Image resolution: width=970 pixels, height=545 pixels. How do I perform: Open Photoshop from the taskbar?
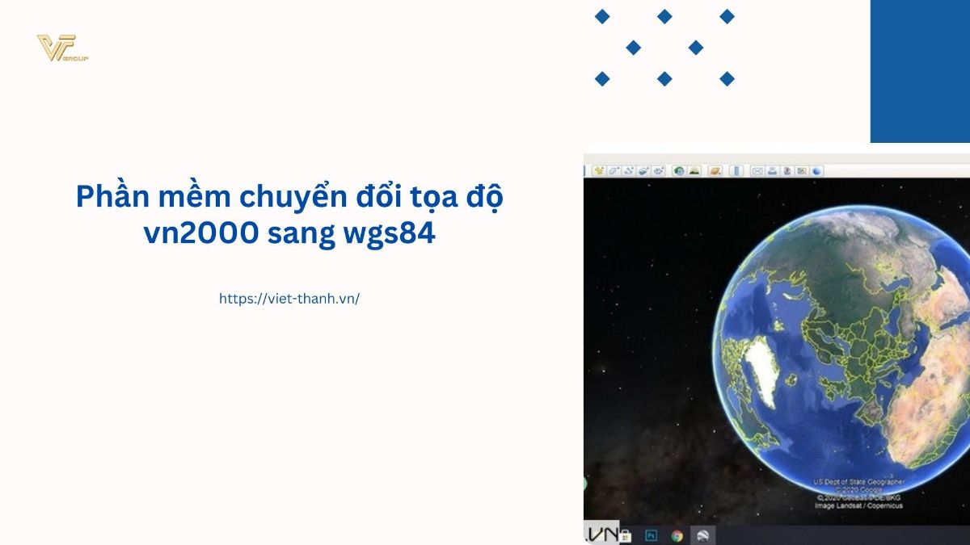point(651,535)
